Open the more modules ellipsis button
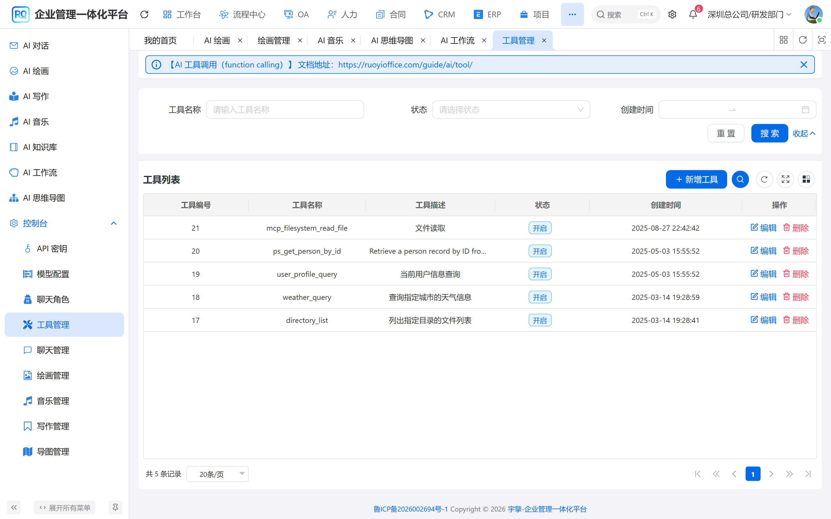The width and height of the screenshot is (831, 519). [x=572, y=14]
